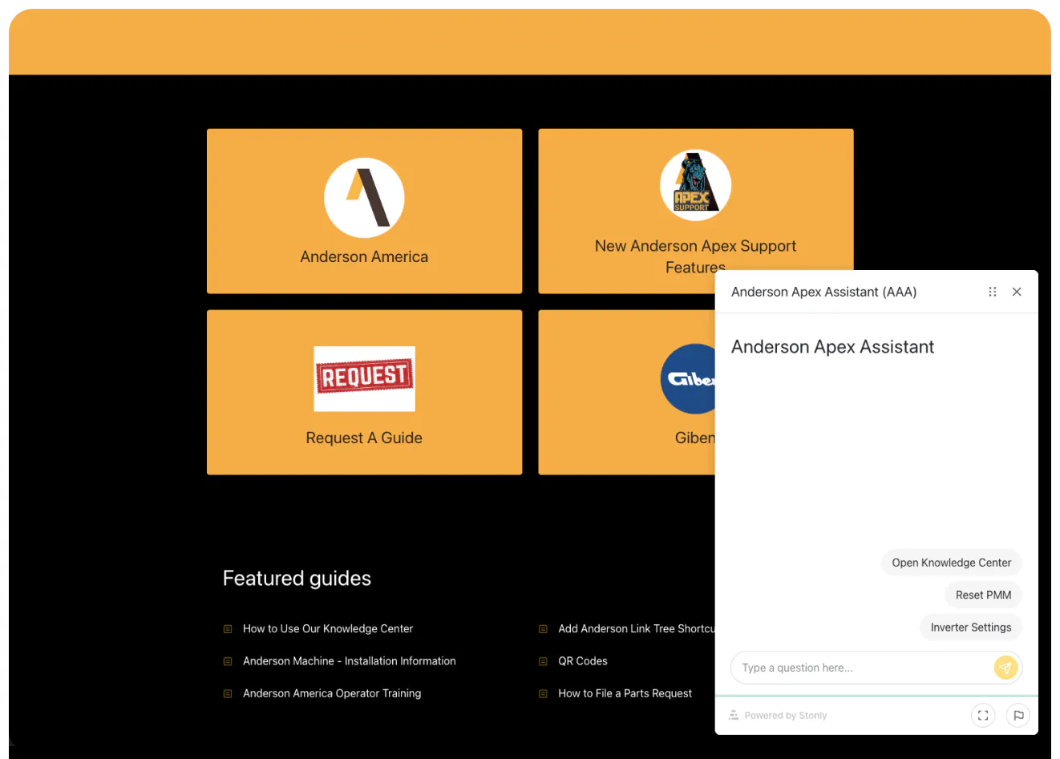The height and width of the screenshot is (759, 1060).
Task: Choose the Inverter Settings suggestion
Action: click(x=971, y=628)
